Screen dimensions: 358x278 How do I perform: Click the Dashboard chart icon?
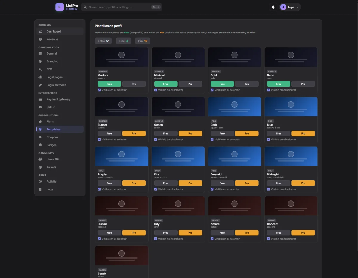tap(40, 31)
